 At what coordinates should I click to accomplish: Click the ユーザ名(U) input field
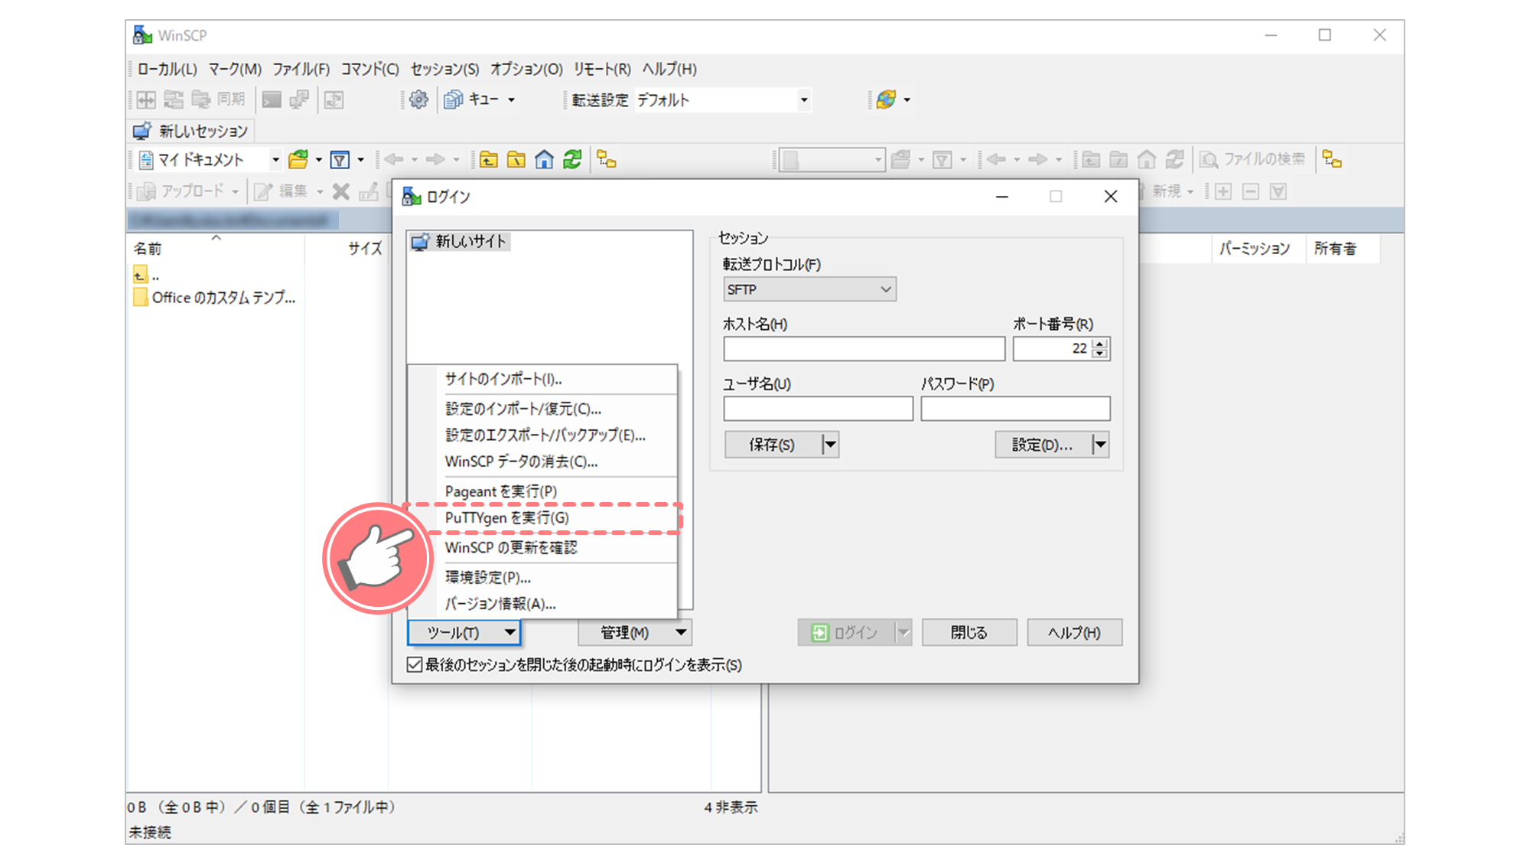tap(819, 409)
